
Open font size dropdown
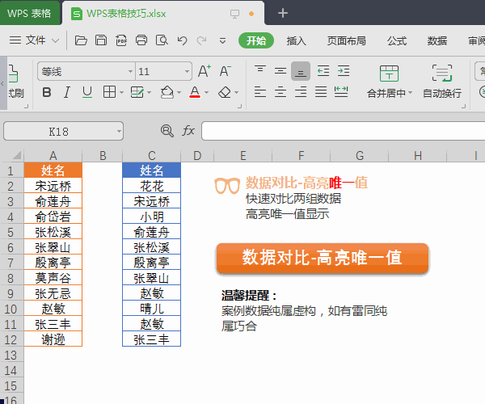tap(188, 72)
